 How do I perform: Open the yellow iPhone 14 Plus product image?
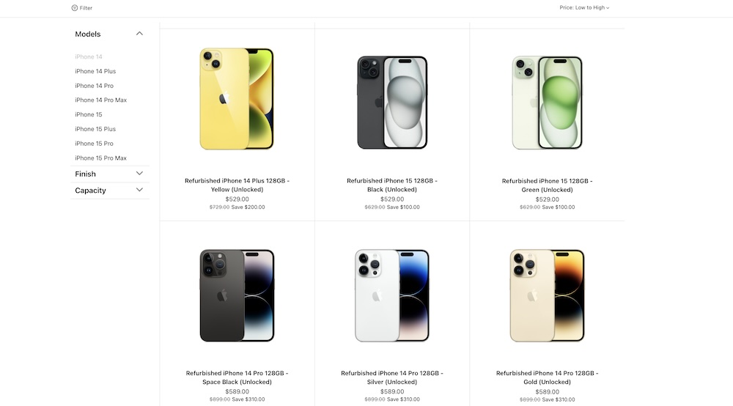coord(237,99)
